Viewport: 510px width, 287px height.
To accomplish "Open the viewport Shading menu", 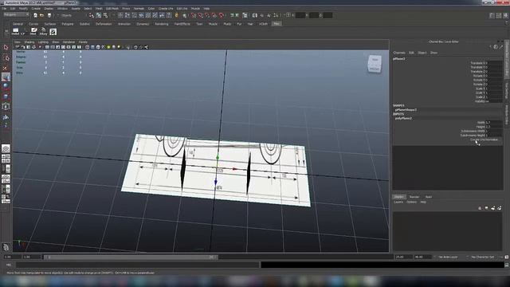I will coord(29,42).
